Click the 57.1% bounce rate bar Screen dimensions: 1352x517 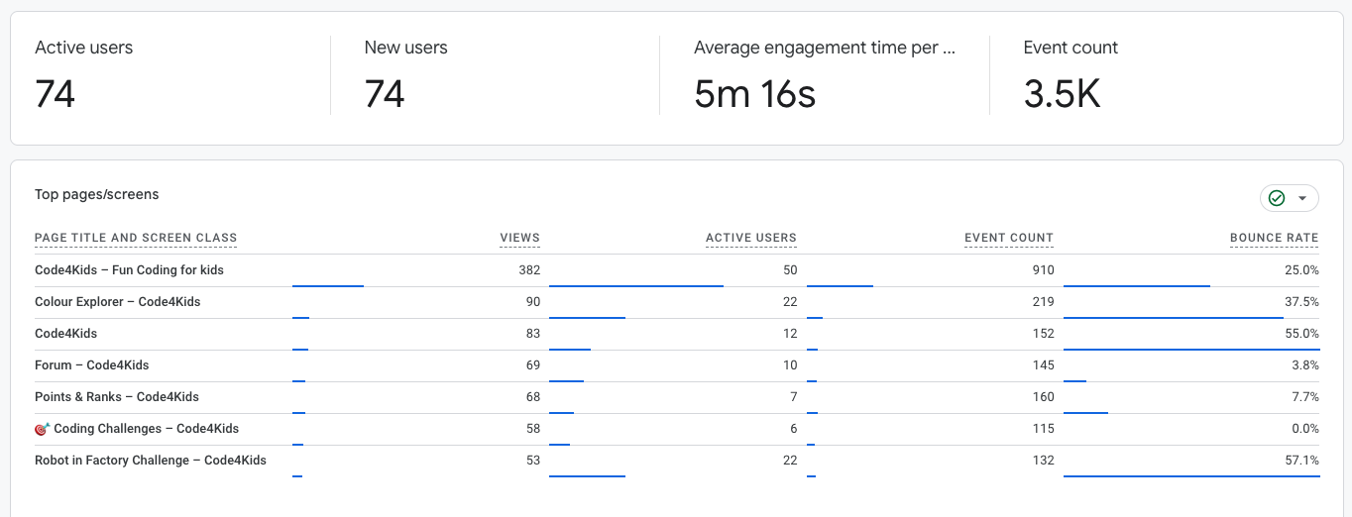tap(1191, 476)
